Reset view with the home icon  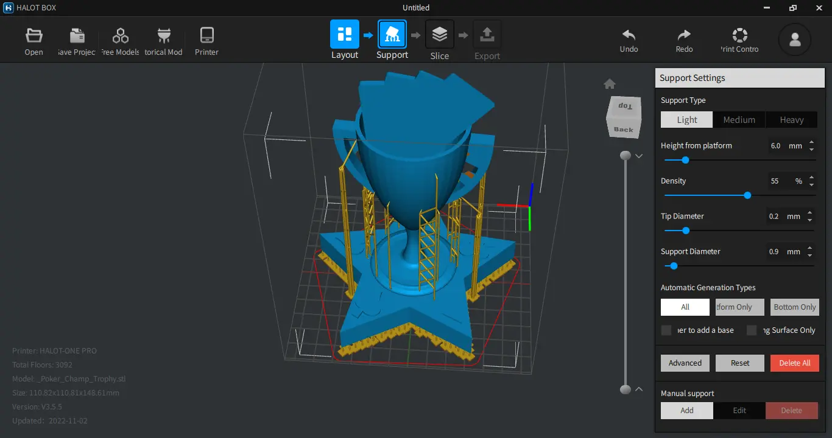[x=610, y=84]
